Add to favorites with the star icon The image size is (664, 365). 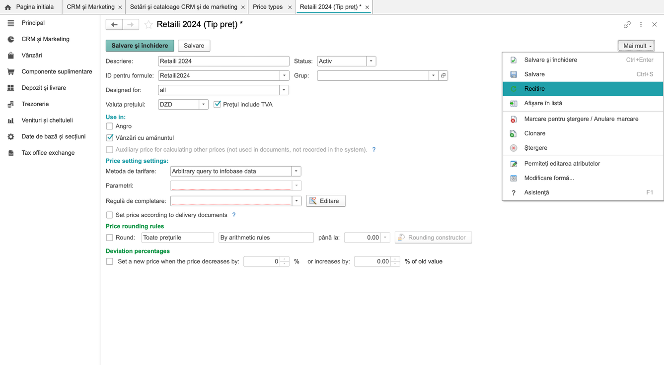(148, 24)
